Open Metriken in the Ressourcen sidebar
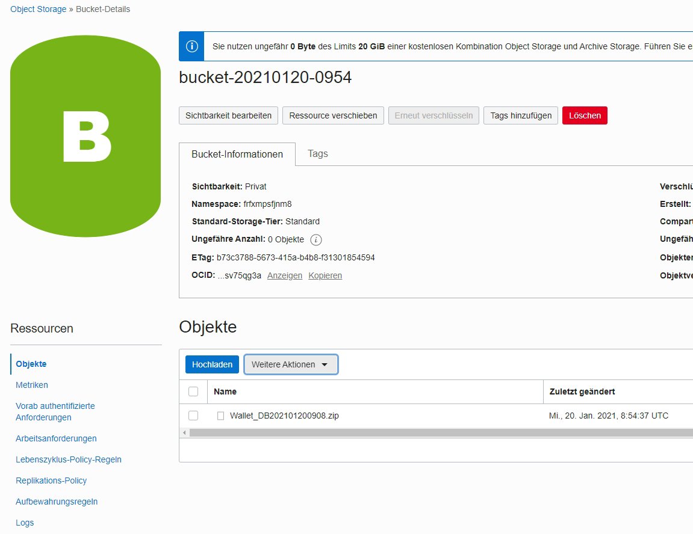The height and width of the screenshot is (534, 693). pyautogui.click(x=31, y=385)
